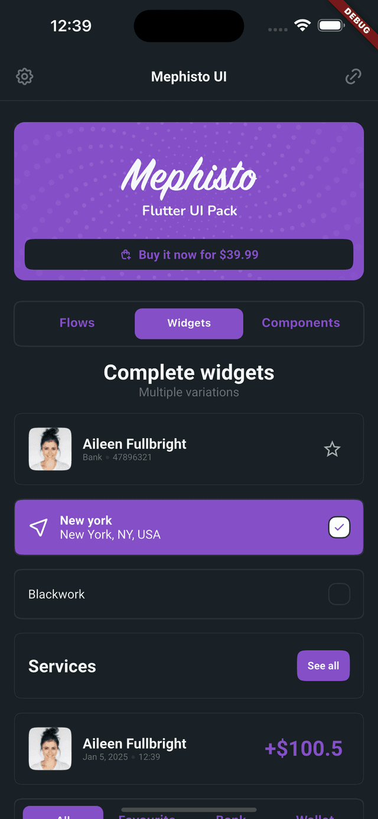The image size is (378, 819).
Task: Select the Blackwork list row
Action: coord(189,594)
